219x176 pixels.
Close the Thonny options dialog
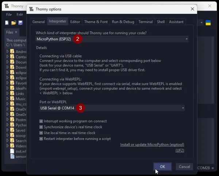click(192, 9)
